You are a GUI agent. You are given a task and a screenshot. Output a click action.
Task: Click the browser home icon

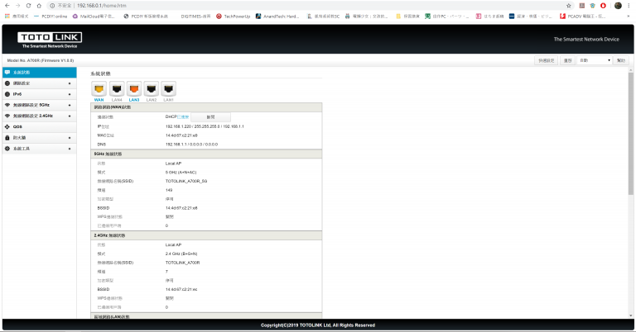point(39,6)
